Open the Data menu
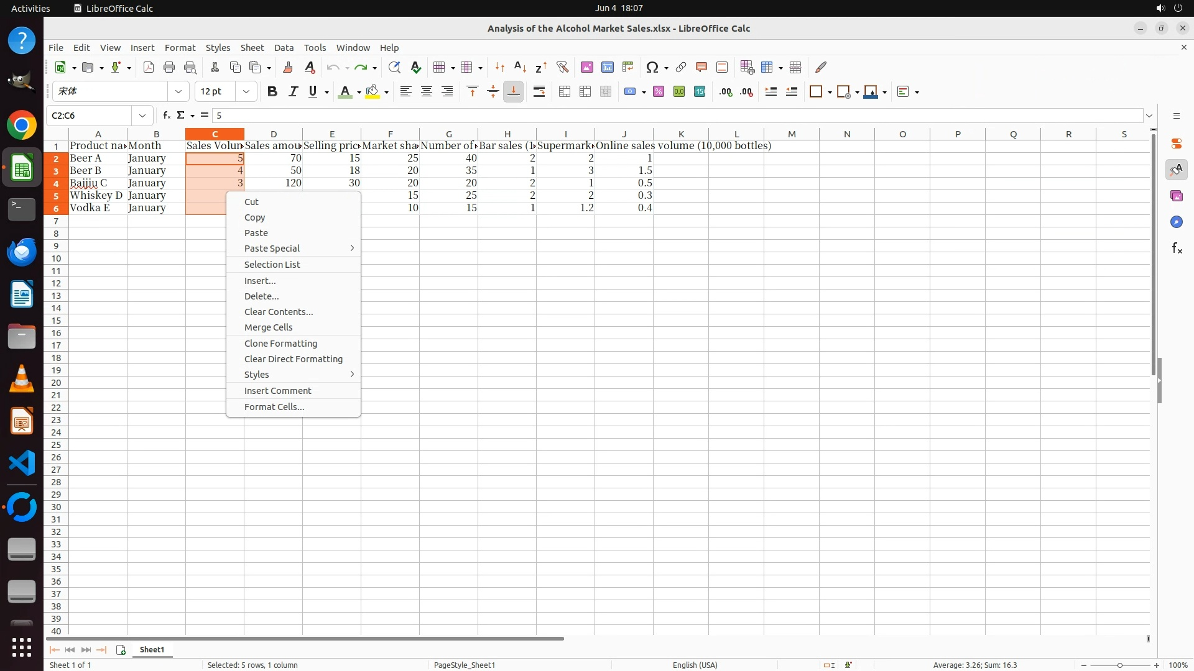The width and height of the screenshot is (1194, 671). [x=284, y=48]
